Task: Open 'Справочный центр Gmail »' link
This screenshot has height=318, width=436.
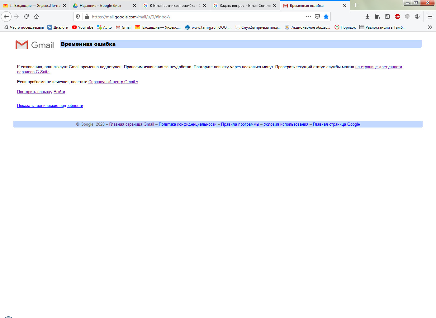Action: (x=113, y=82)
